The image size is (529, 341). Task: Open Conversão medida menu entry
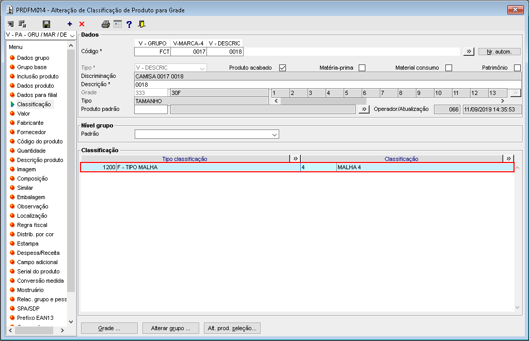(x=40, y=281)
